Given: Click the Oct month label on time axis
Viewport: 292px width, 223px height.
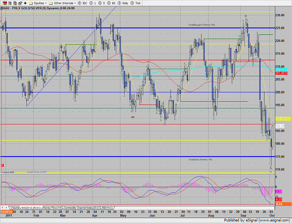Looking at the screenshot, I should (x=272, y=216).
